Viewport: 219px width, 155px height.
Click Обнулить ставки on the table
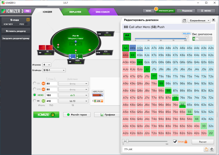coord(75,38)
